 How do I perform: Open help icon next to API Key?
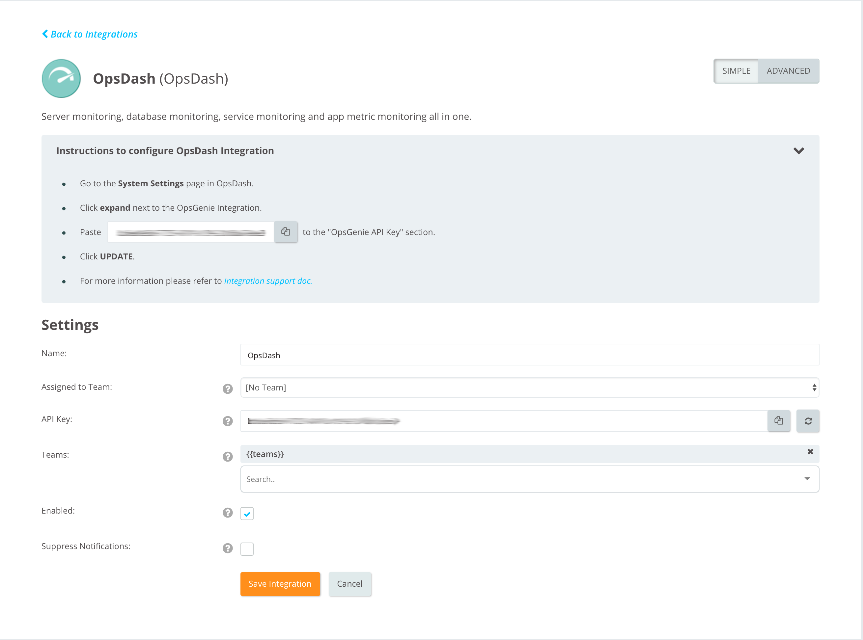(228, 421)
